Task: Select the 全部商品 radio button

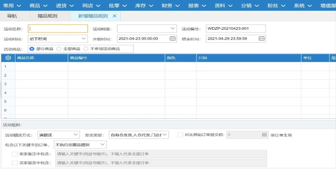Action: 59,49
